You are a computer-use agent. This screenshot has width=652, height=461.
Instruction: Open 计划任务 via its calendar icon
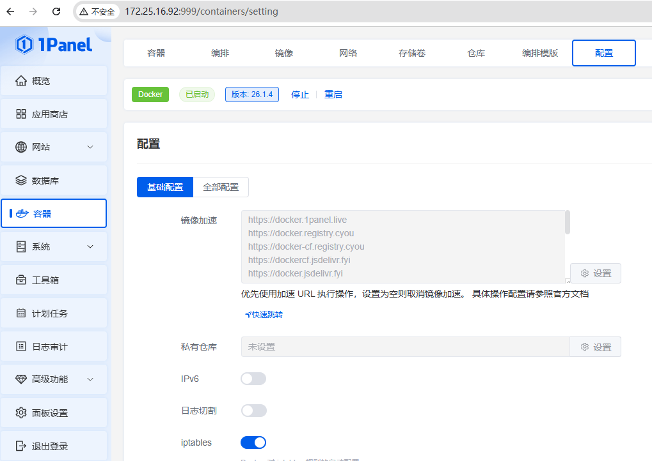(x=21, y=314)
